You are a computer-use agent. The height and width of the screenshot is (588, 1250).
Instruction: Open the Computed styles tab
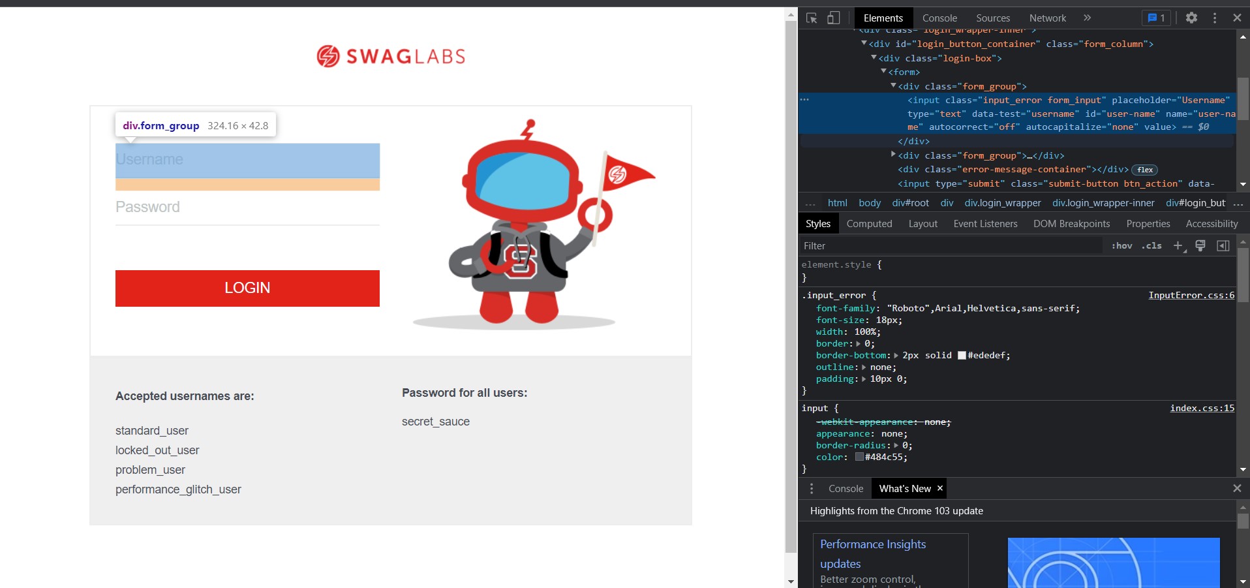point(869,224)
